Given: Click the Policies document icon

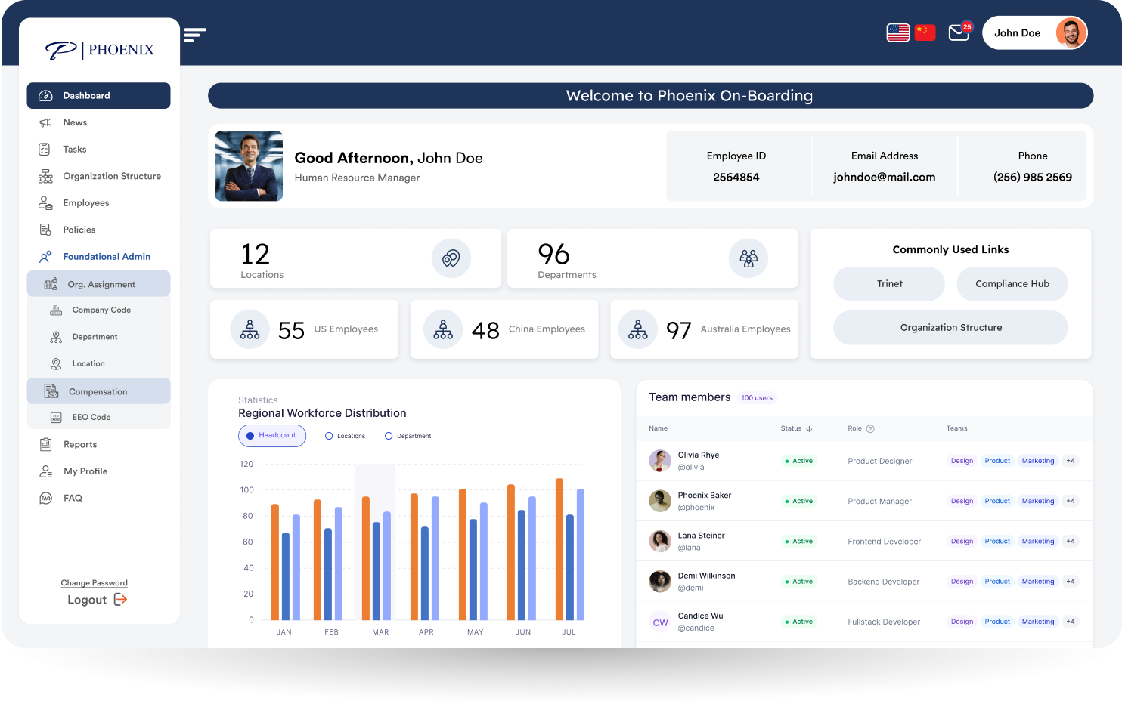Looking at the screenshot, I should [45, 230].
